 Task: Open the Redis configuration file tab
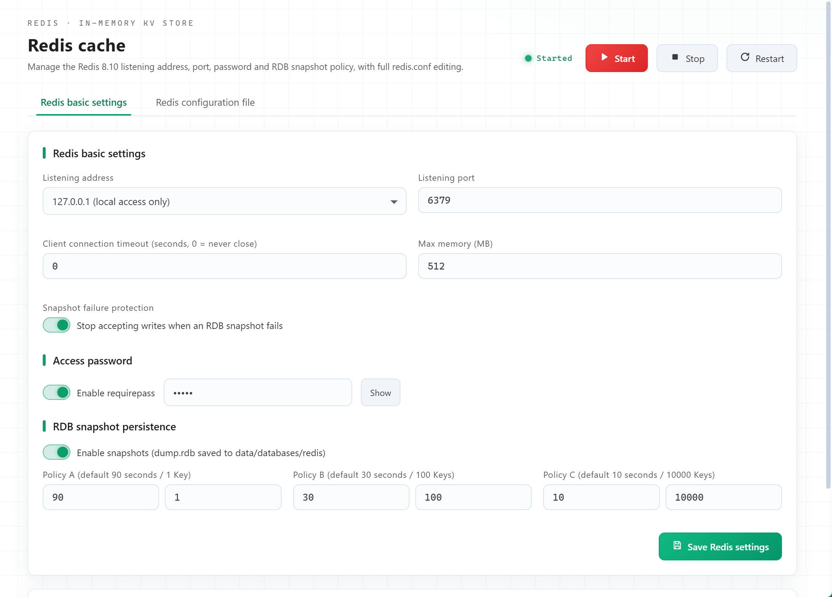pyautogui.click(x=205, y=103)
